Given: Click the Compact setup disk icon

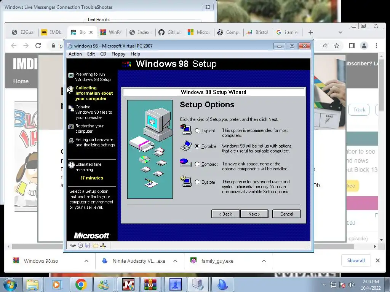Looking at the screenshot, I should coord(185,163).
